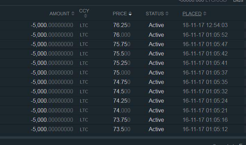This screenshot has width=246, height=145.
Task: Click the CCY column sort arrows
Action: point(85,16)
